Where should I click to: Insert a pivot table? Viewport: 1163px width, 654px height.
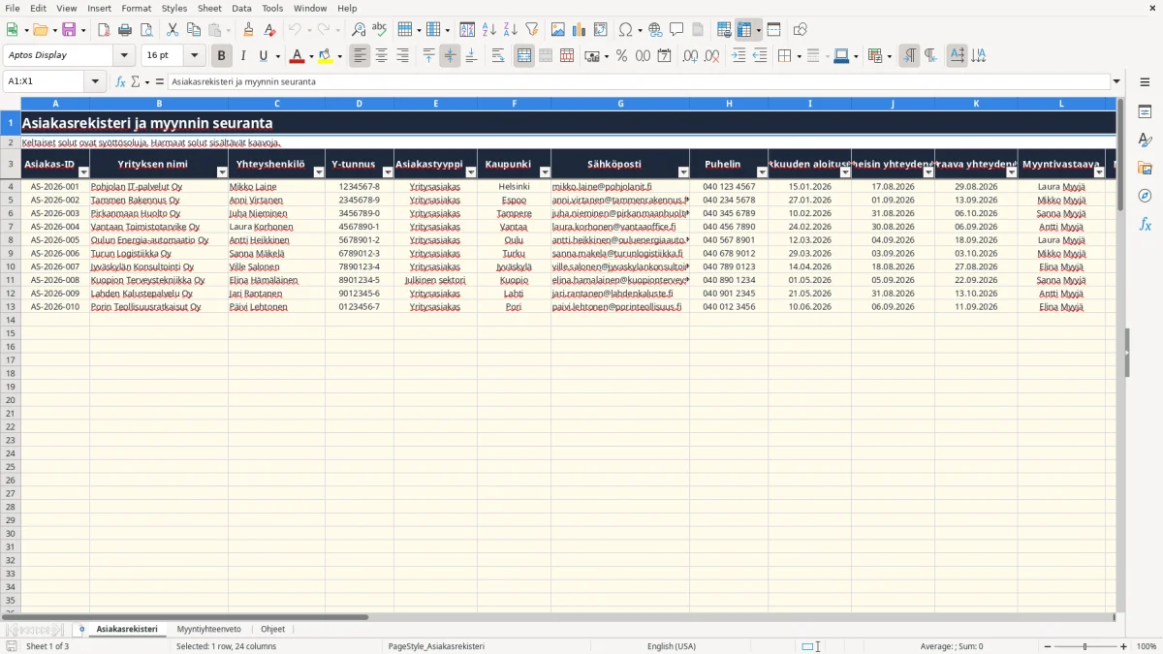click(x=601, y=30)
